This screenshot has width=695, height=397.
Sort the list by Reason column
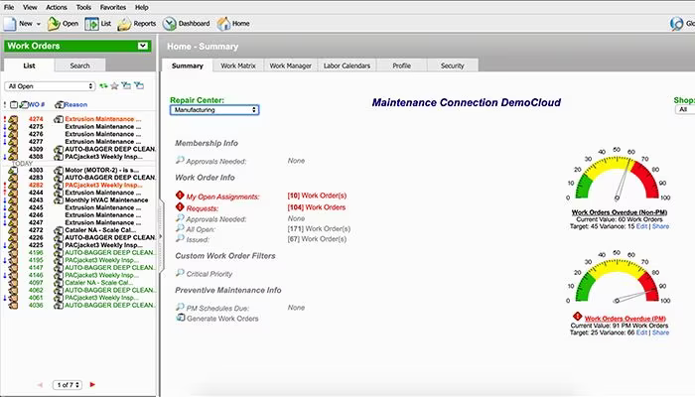coord(75,104)
